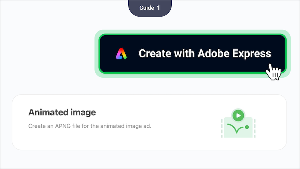Viewport: 300px width, 169px height.
Task: Open the Animated image card
Action: (x=149, y=122)
